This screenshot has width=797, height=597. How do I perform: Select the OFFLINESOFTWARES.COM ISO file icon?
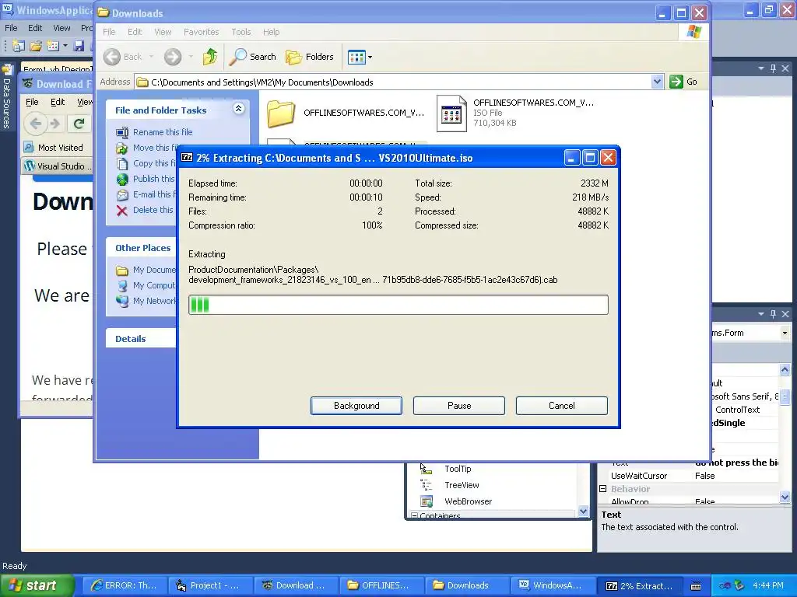[x=451, y=113]
